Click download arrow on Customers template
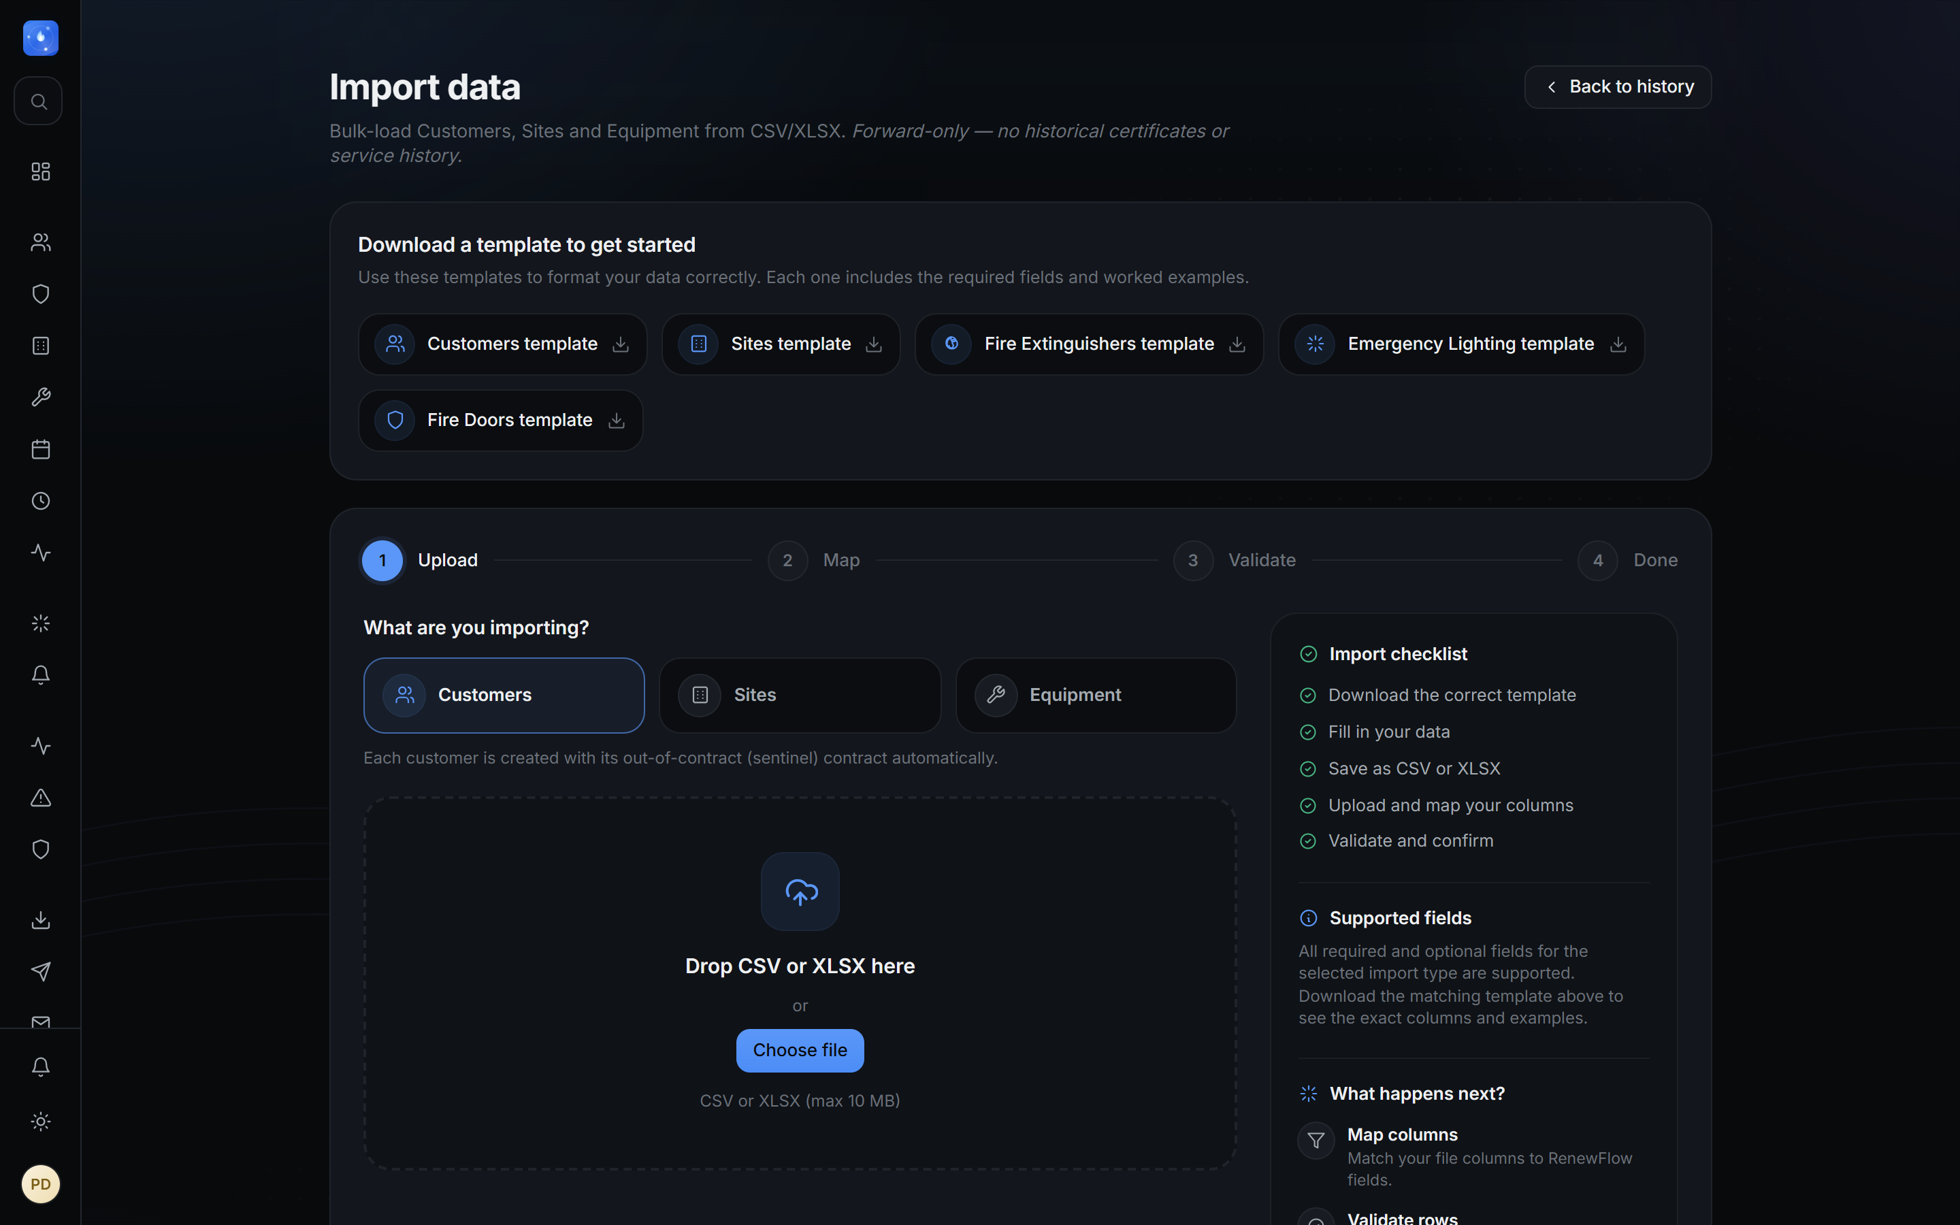 click(x=621, y=344)
